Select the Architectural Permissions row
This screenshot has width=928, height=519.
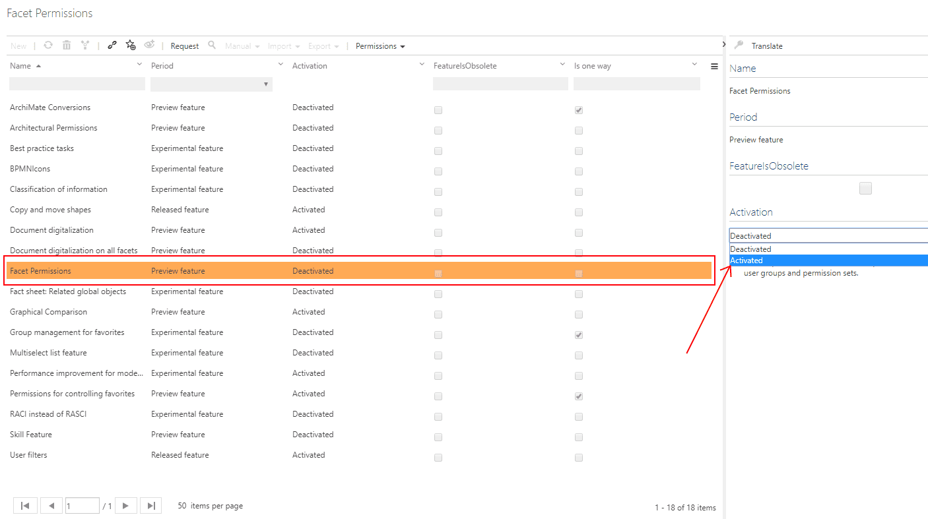[x=360, y=128]
